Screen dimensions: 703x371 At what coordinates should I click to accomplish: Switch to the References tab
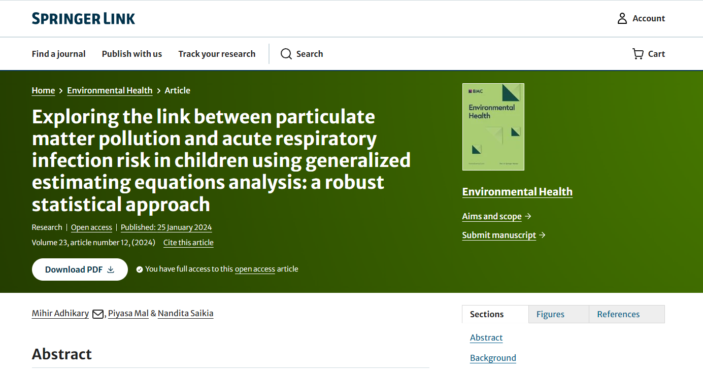(618, 314)
